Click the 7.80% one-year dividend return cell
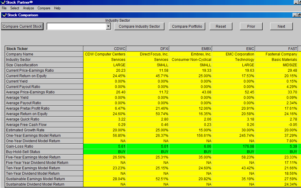Image resolution: width=301 pixels, height=188 pixels. [x=277, y=141]
